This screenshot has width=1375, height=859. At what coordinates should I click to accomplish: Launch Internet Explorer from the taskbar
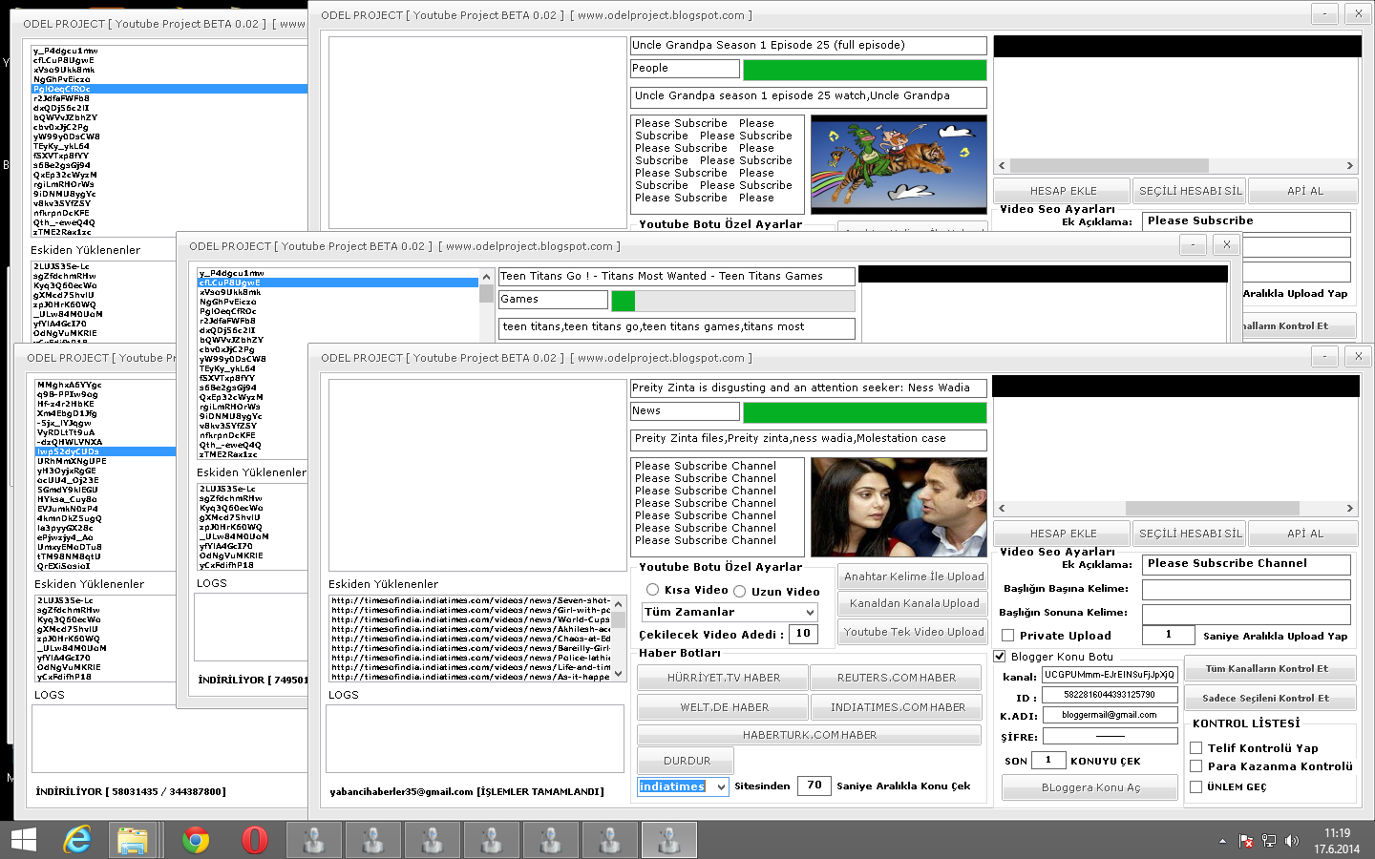pyautogui.click(x=76, y=840)
